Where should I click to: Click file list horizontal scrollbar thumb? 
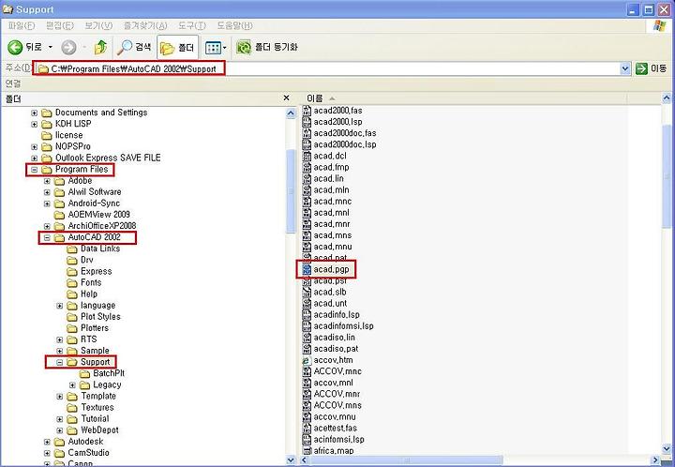tap(406, 460)
